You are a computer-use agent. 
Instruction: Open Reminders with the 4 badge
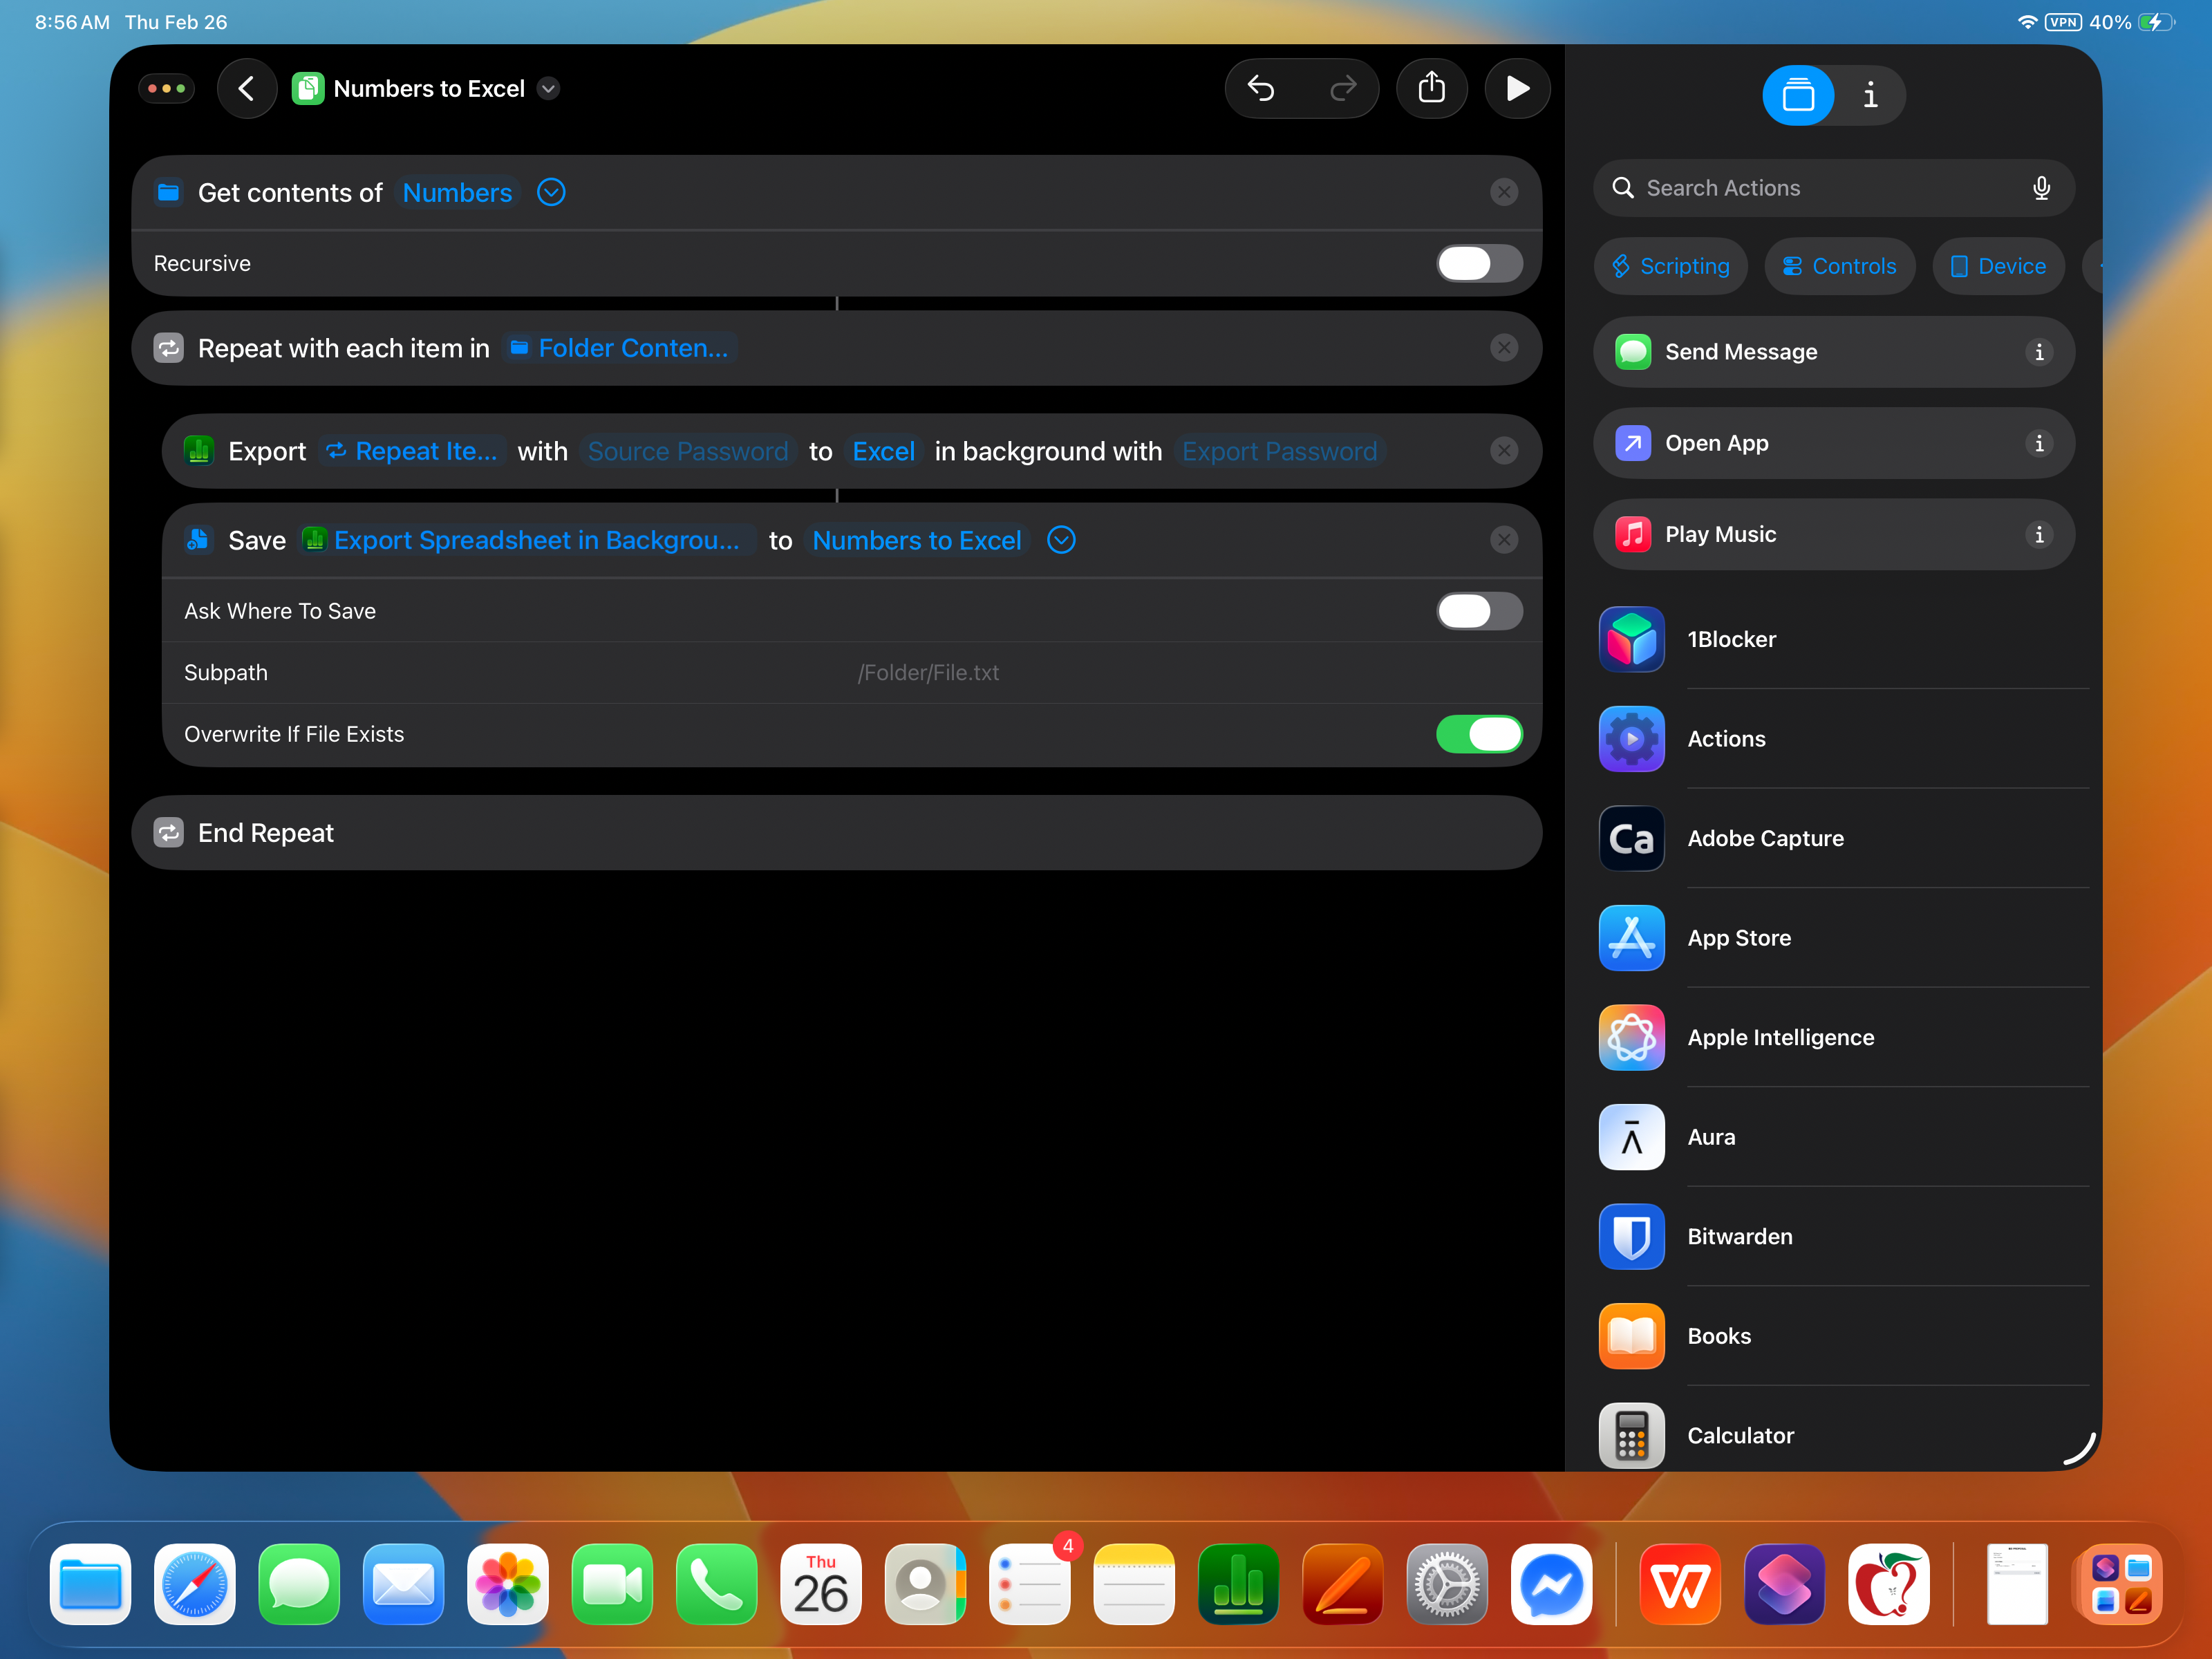click(x=1030, y=1585)
